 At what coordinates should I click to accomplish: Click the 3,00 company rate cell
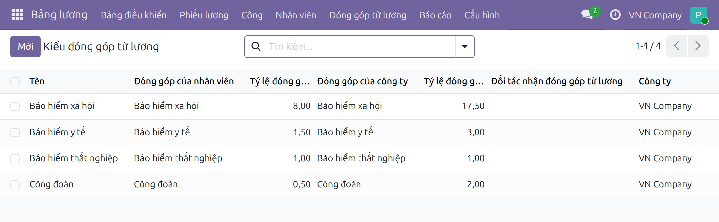476,132
